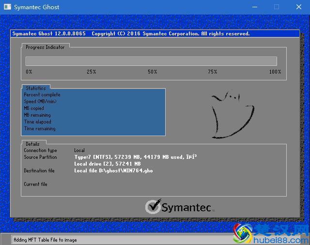Maximize the Symantec Ghost window
Image resolution: width=310 pixels, height=245 pixels.
point(277,7)
